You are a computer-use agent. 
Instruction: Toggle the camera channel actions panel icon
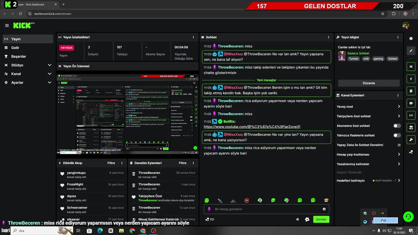coord(411,127)
